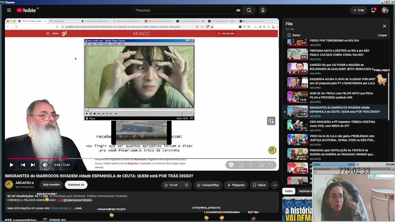Open the IGOR 3K faz TROÇA thumbnail
The width and height of the screenshot is (395, 222).
[297, 97]
